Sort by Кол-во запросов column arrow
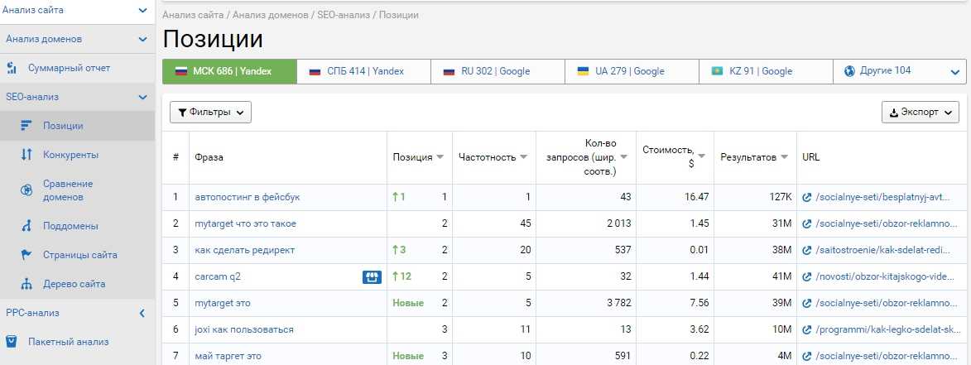 click(623, 157)
